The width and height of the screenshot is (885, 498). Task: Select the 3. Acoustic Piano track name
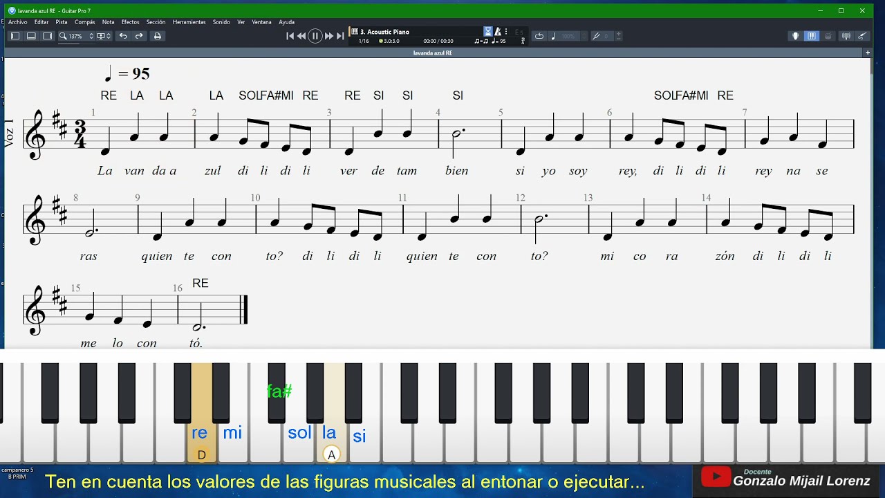(x=384, y=32)
